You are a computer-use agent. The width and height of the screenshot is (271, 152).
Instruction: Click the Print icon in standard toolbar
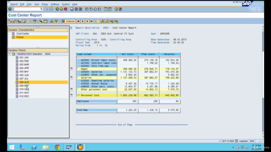(x=72, y=9)
